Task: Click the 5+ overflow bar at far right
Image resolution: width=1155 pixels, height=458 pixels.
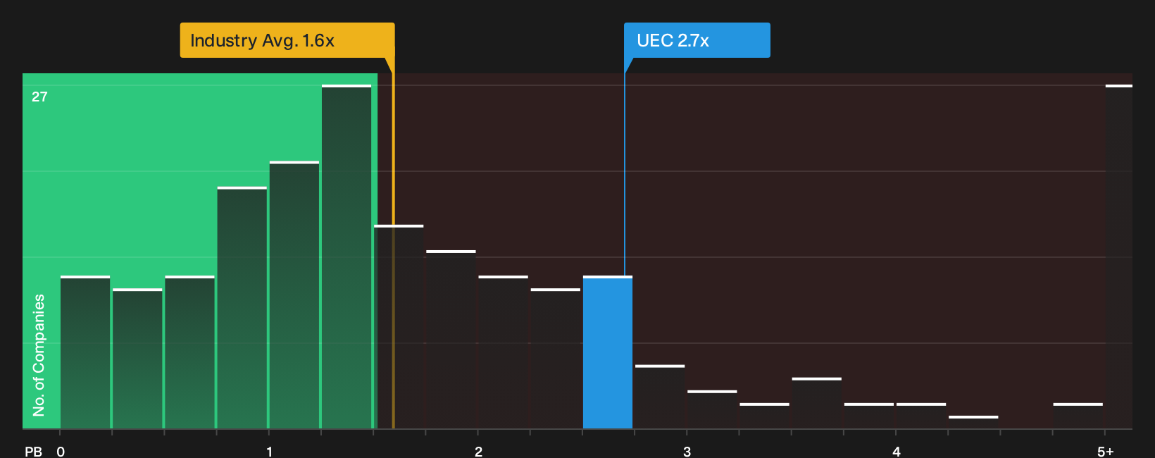Action: (x=1118, y=256)
